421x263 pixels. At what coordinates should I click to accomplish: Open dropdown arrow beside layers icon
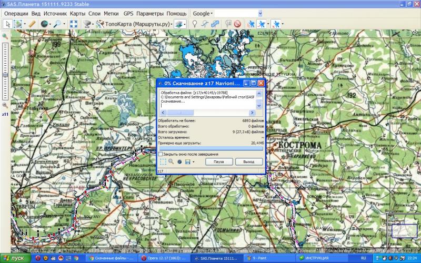coord(185,24)
